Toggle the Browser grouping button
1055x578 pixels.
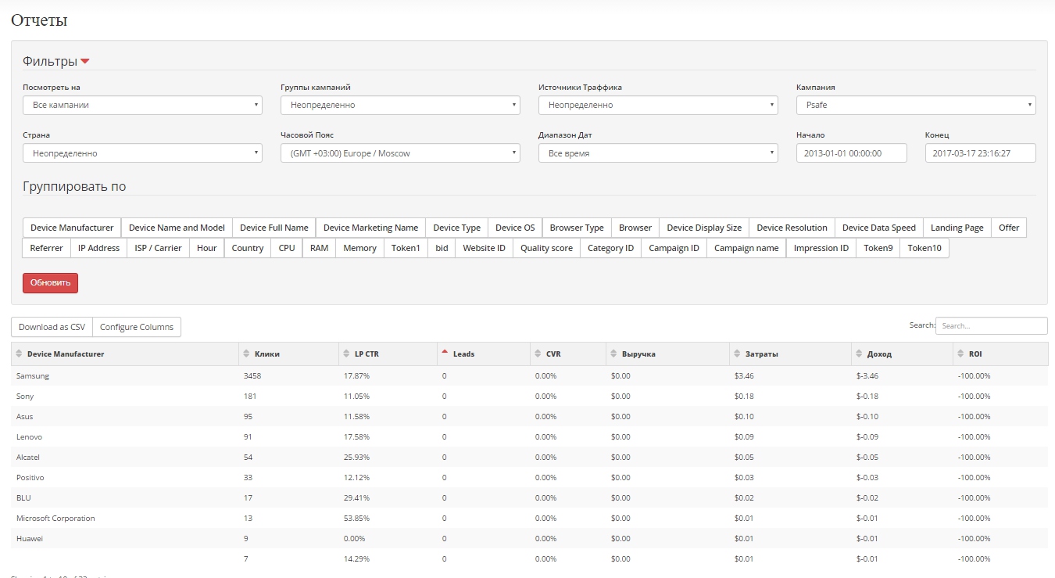click(x=635, y=228)
